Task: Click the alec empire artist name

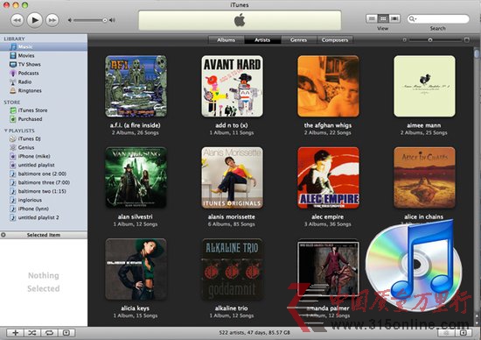Action: click(328, 216)
